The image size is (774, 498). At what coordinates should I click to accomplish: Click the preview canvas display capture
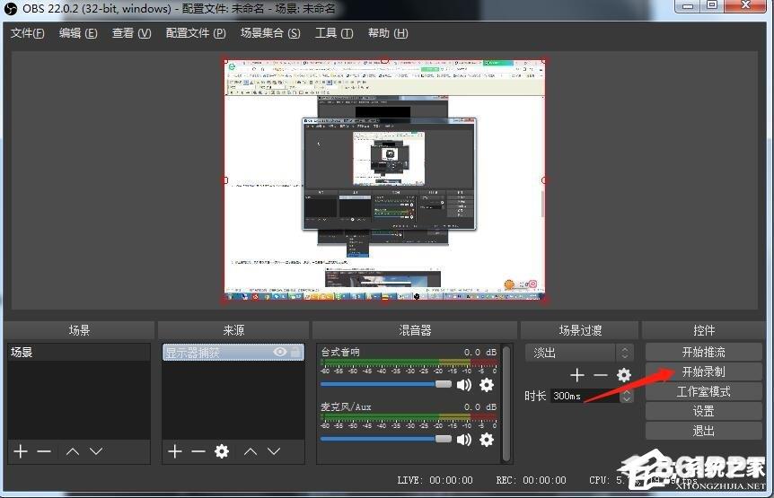pyautogui.click(x=384, y=180)
